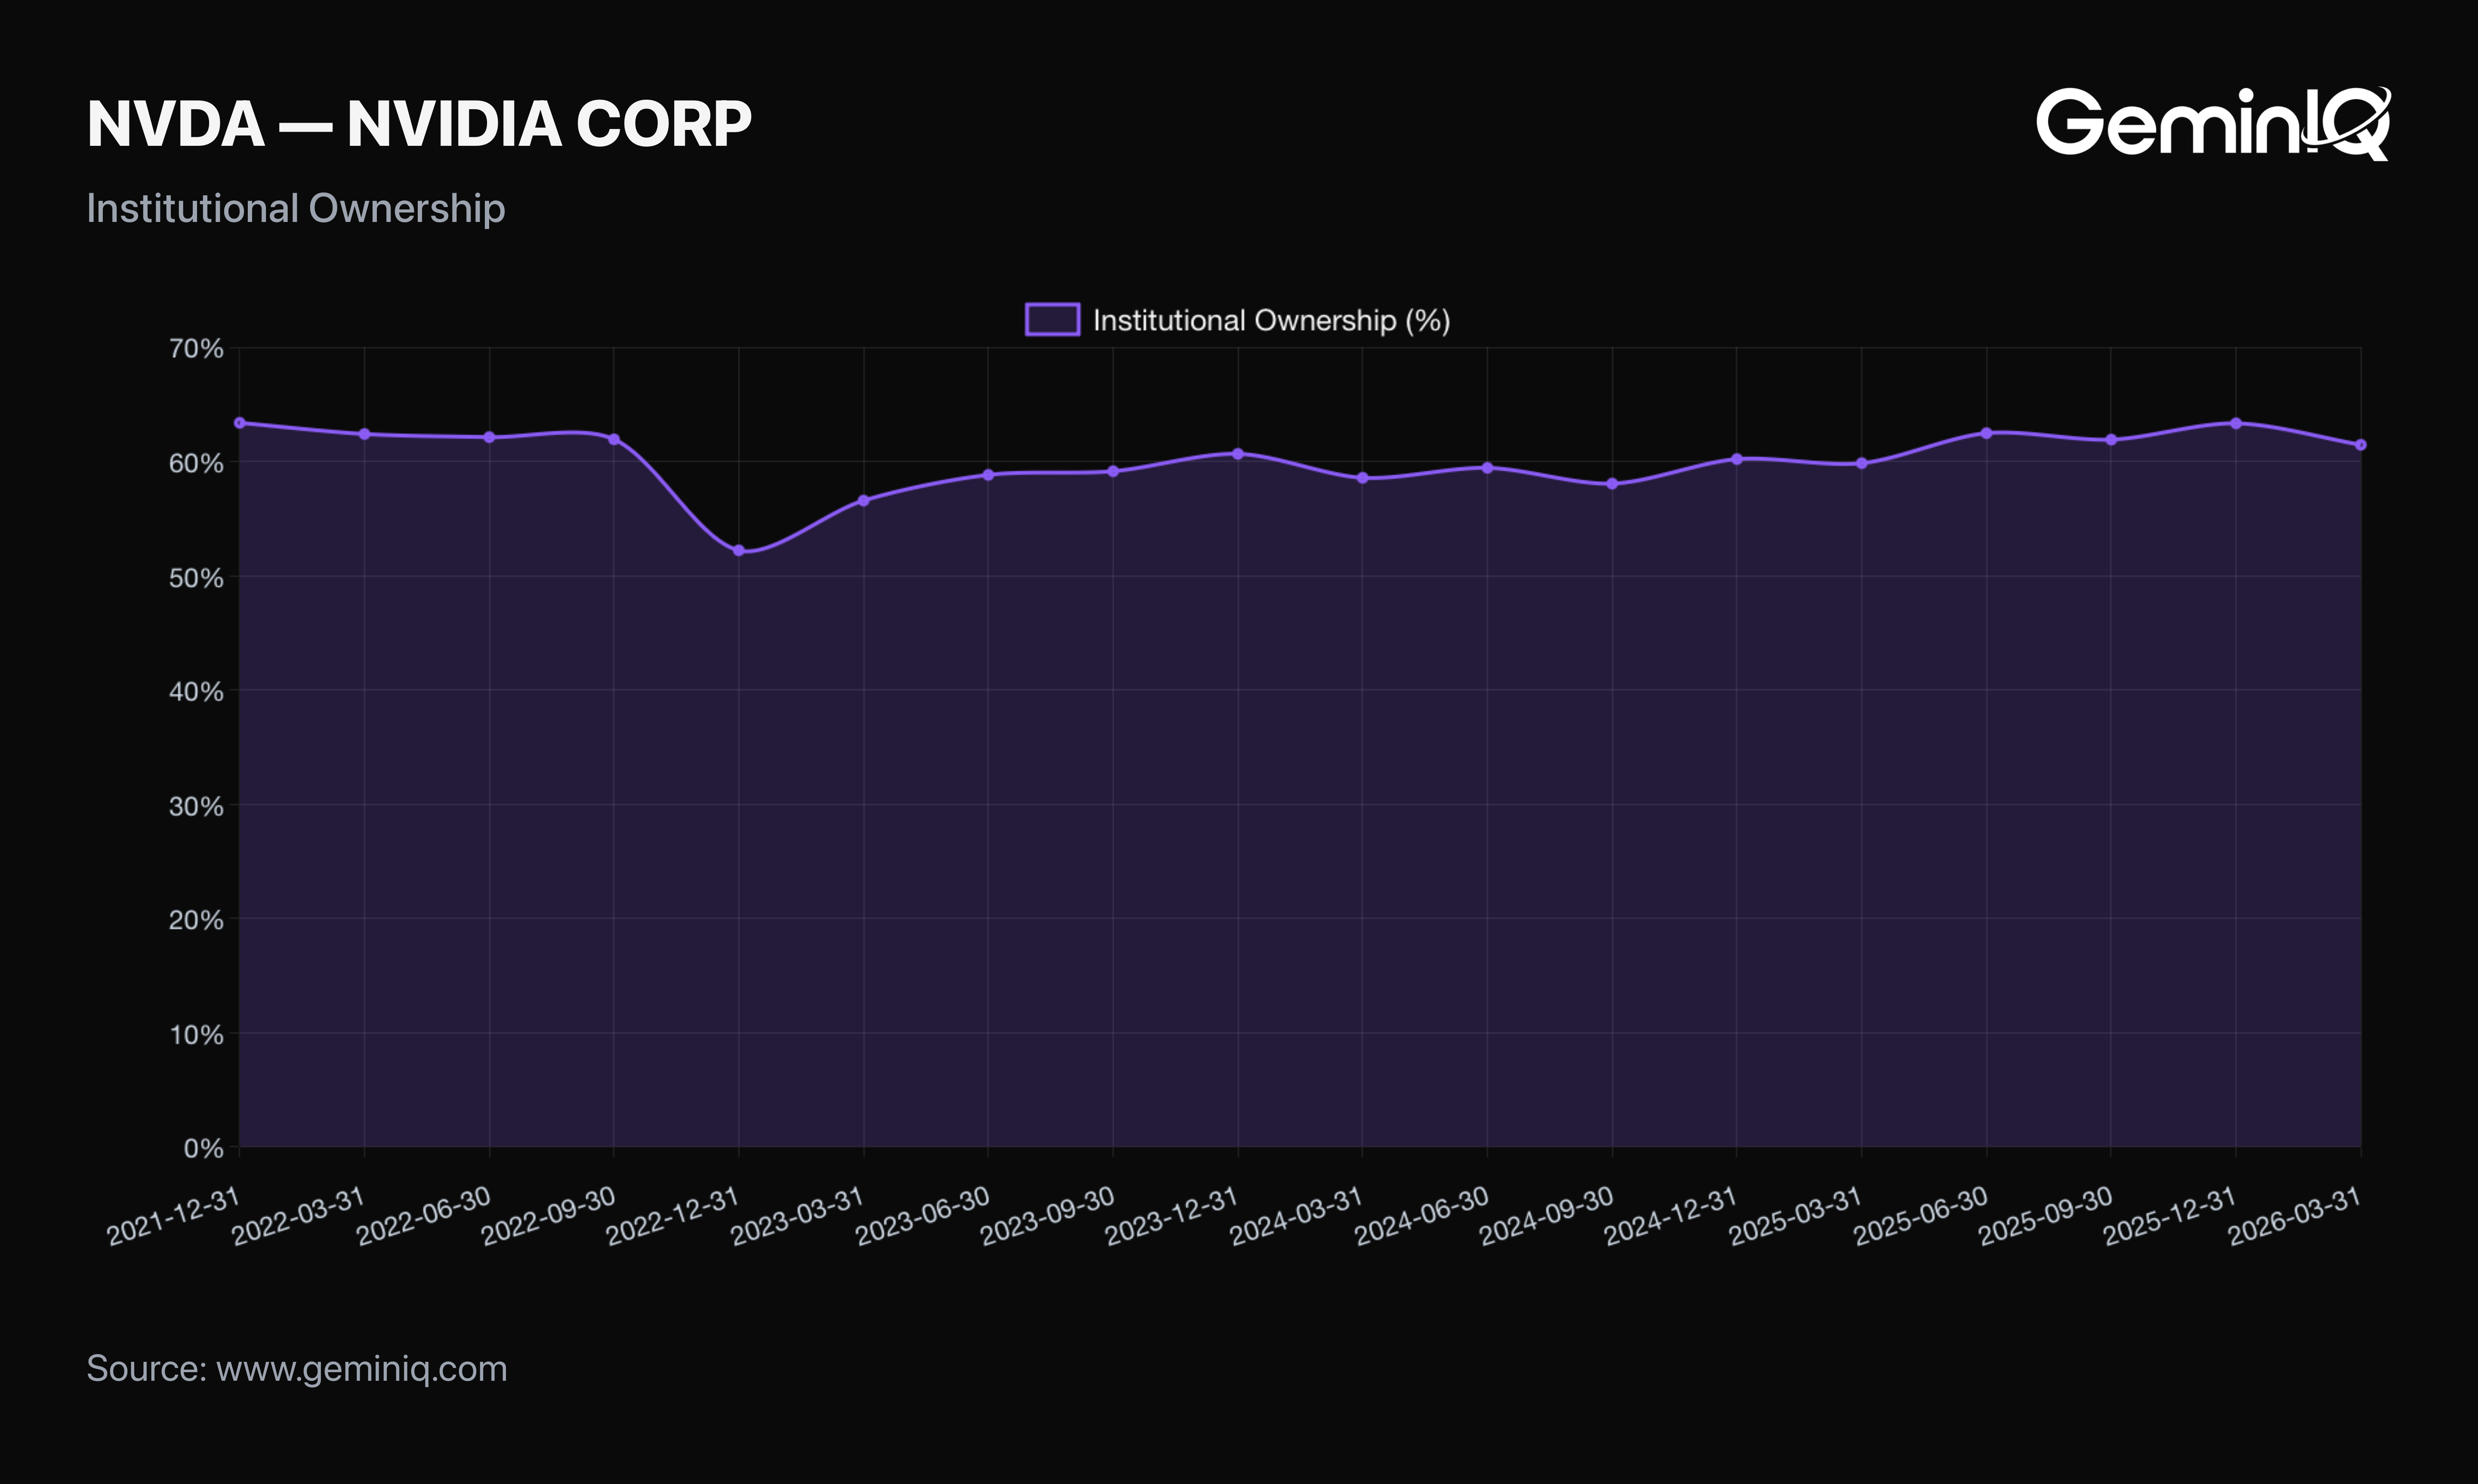This screenshot has height=1484, width=2478.
Task: Click the 0% y-axis label
Action: click(x=203, y=1148)
